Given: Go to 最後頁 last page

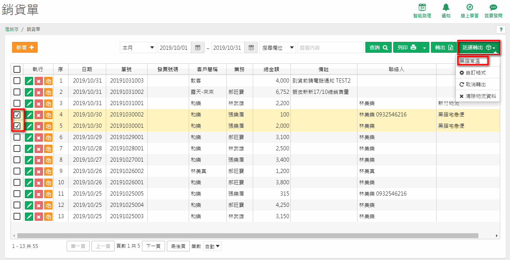Looking at the screenshot, I should [x=178, y=246].
